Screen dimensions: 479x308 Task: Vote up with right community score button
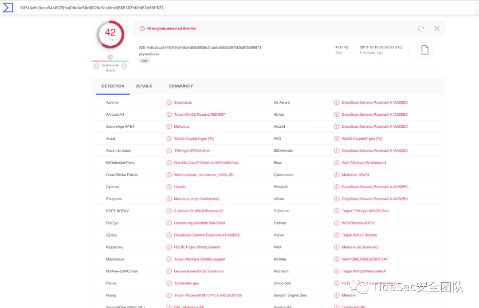[x=124, y=66]
